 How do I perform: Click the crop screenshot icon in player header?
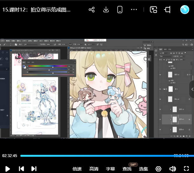[167, 10]
